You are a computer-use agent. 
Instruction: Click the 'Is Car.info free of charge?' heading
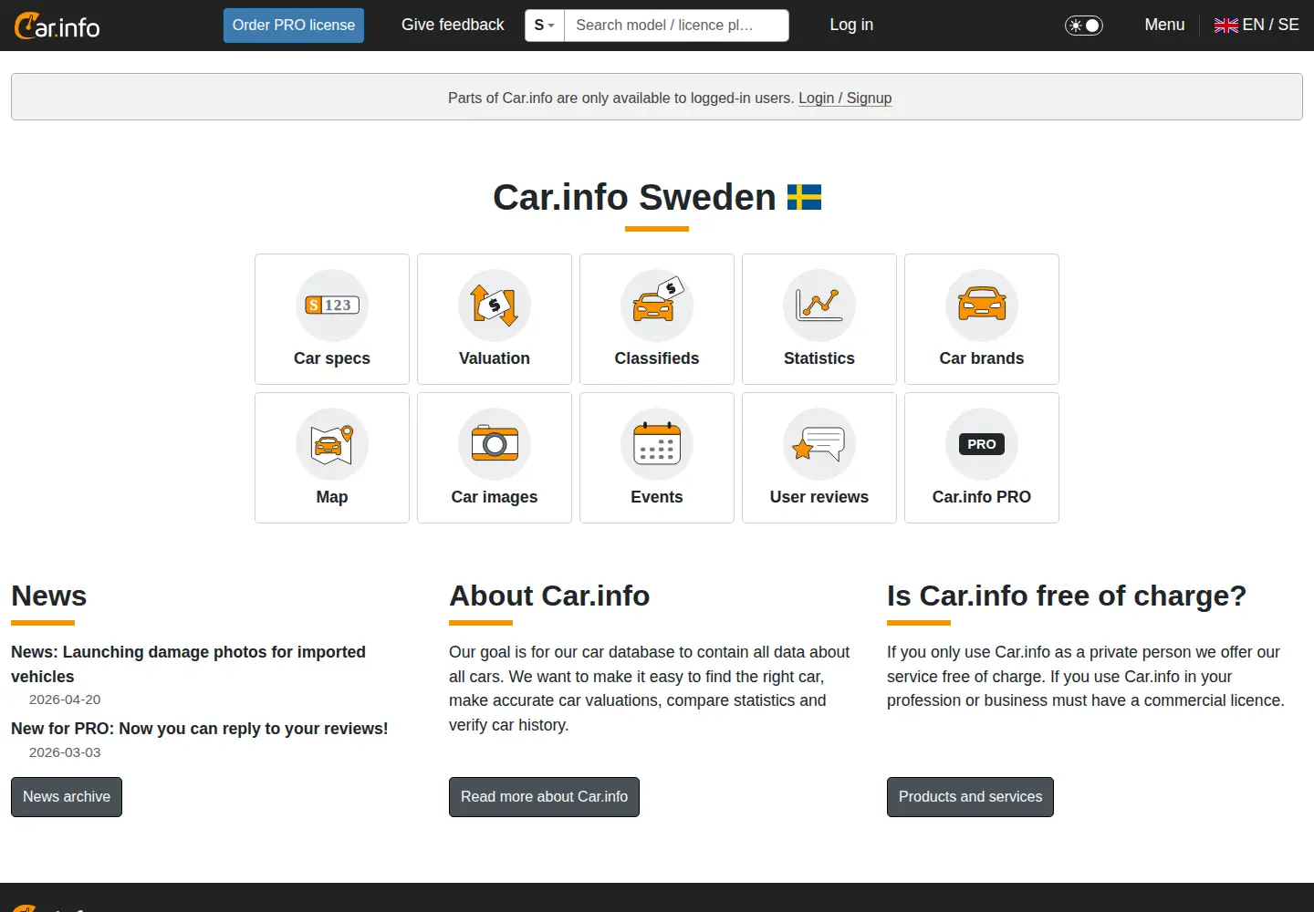pyautogui.click(x=1067, y=596)
